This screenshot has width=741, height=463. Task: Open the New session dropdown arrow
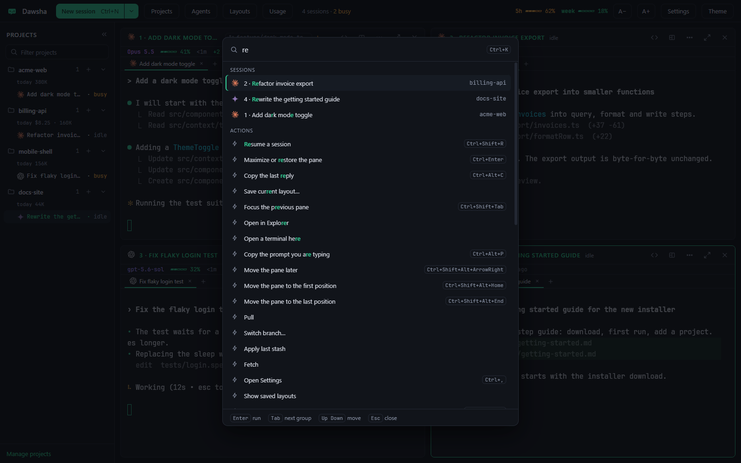pos(132,11)
